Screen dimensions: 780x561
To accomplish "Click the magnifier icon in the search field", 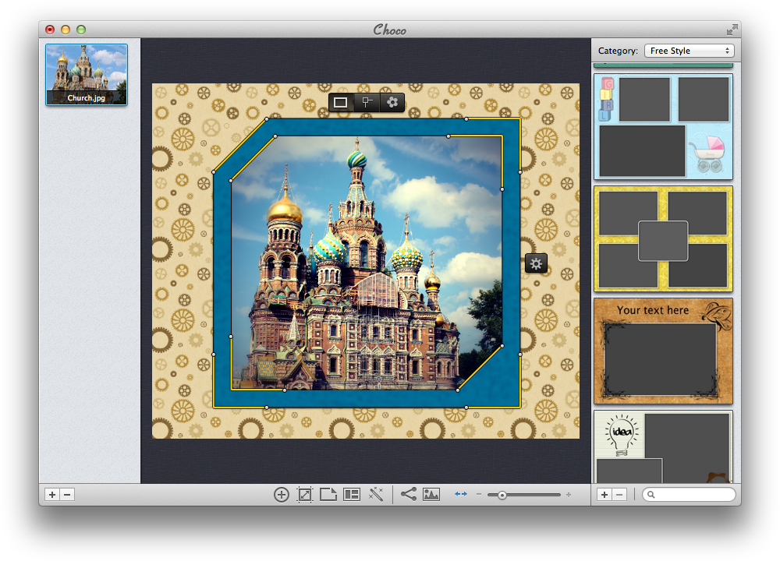I will point(651,495).
